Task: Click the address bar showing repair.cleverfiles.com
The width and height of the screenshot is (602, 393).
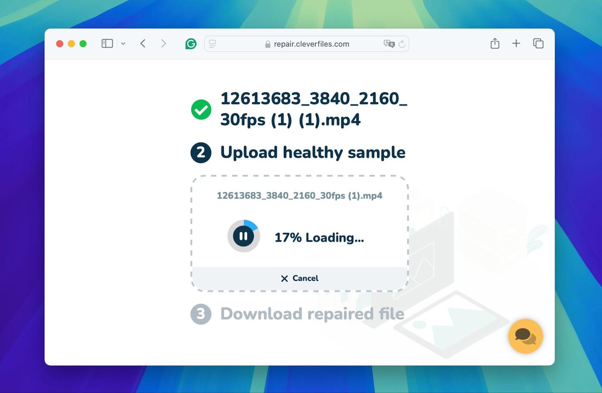Action: [312, 44]
